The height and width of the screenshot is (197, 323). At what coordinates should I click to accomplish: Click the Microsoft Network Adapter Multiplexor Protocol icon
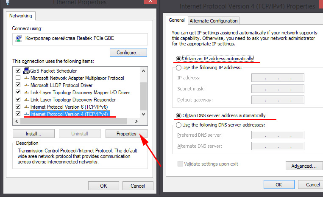pyautogui.click(x=26, y=78)
